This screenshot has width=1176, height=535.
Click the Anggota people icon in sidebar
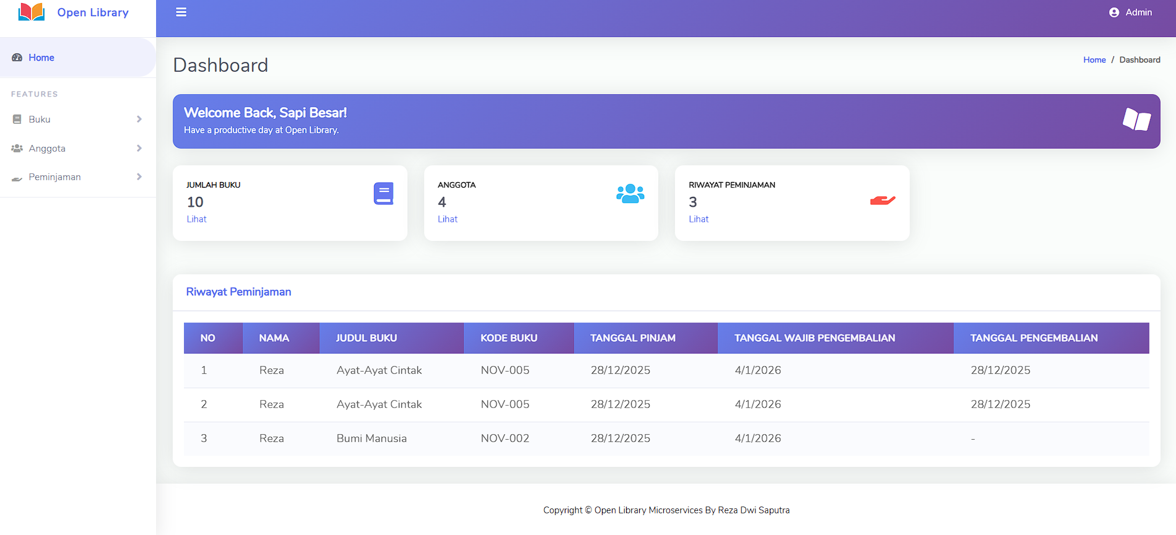tap(17, 149)
